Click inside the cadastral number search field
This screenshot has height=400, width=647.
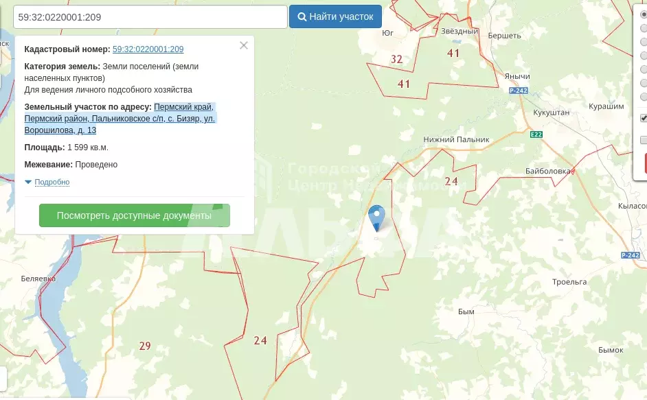click(150, 16)
